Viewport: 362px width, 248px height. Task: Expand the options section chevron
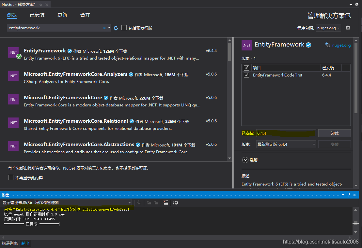pos(245,160)
